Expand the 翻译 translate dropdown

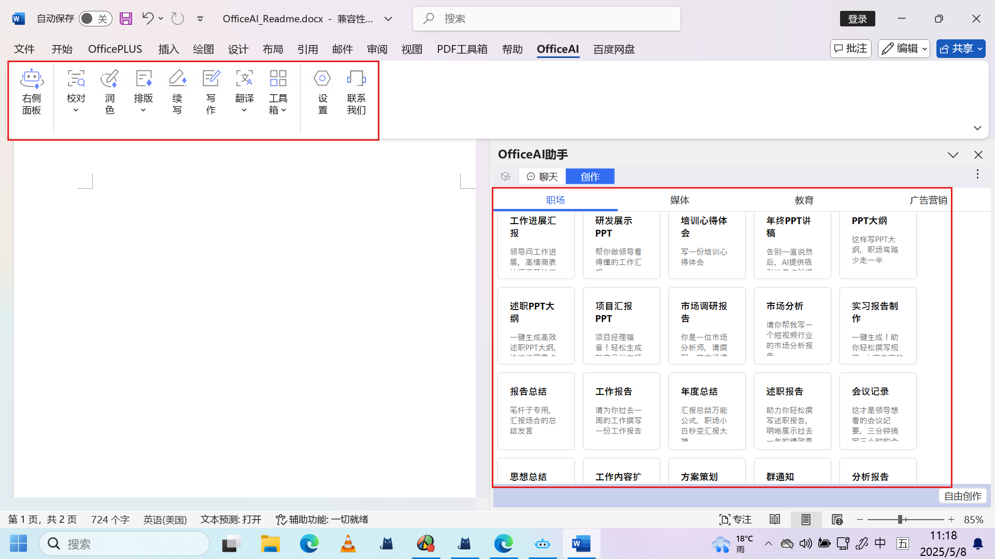click(x=244, y=110)
